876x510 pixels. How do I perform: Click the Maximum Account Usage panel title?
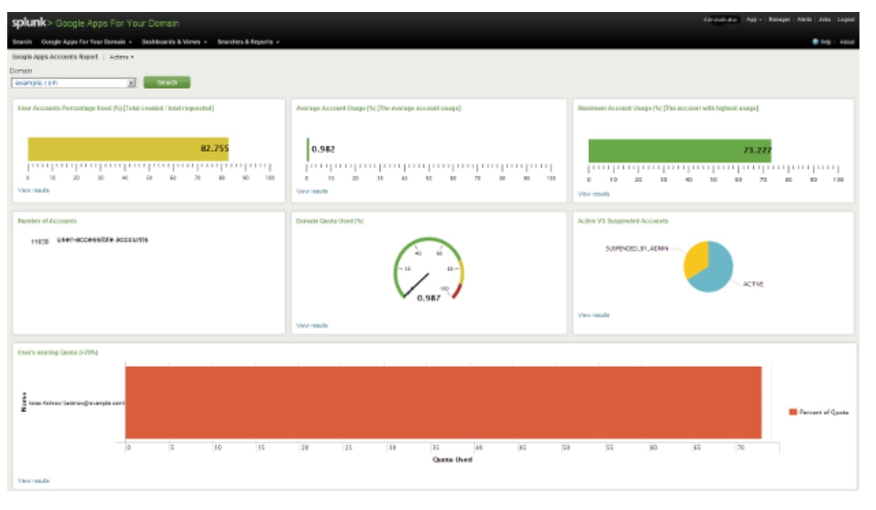click(x=668, y=108)
